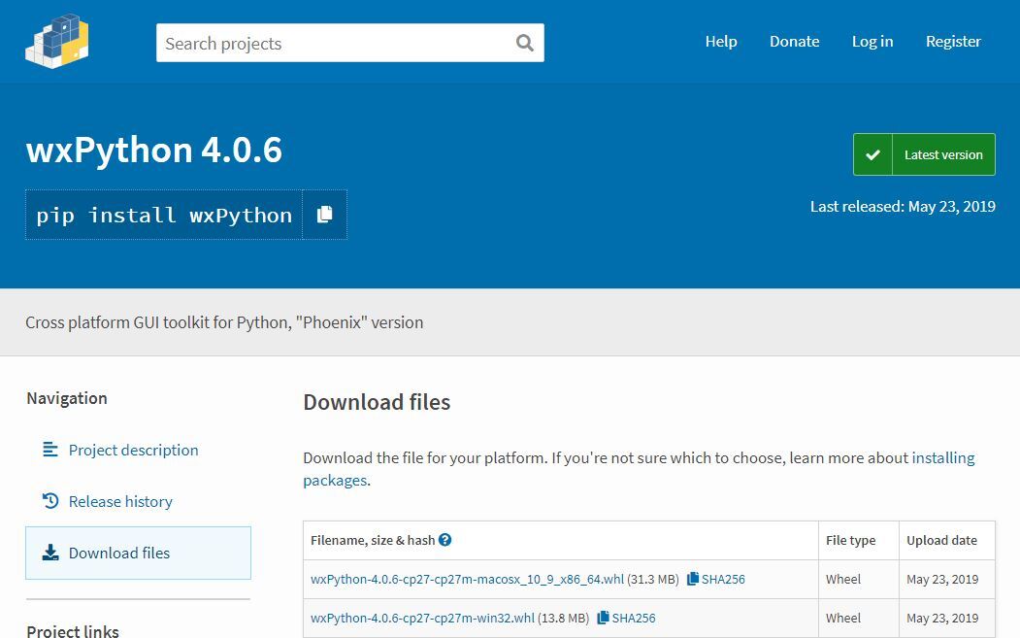This screenshot has width=1020, height=638.
Task: Click the File type column header
Action: point(850,540)
